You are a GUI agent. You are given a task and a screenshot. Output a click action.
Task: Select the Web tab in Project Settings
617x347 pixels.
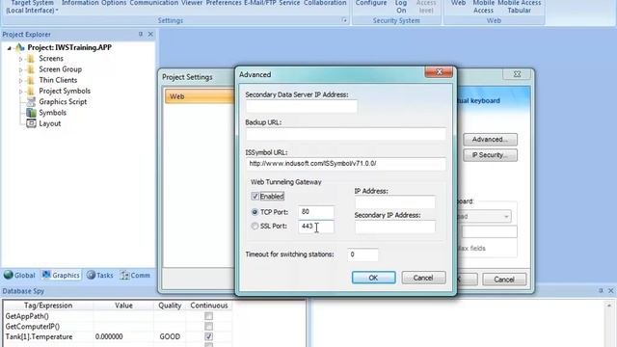[x=200, y=96]
